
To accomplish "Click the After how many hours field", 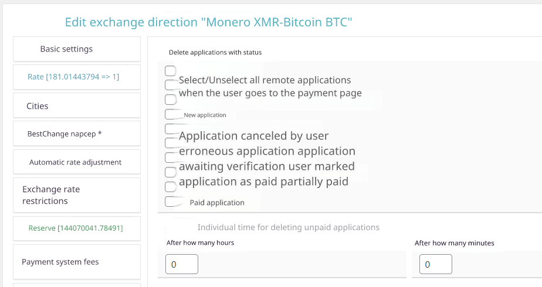I will [x=182, y=264].
